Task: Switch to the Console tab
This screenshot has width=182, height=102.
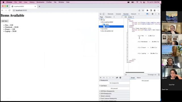Action: [x=118, y=14]
